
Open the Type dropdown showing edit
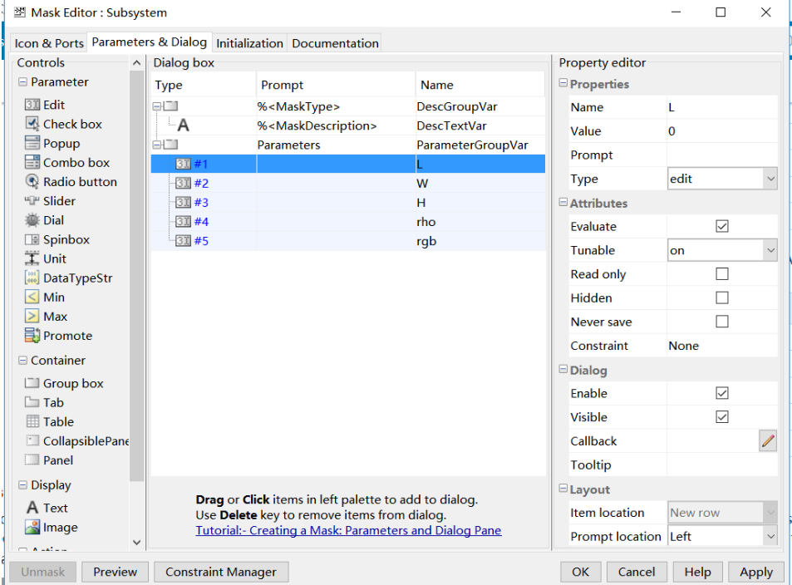click(x=722, y=179)
